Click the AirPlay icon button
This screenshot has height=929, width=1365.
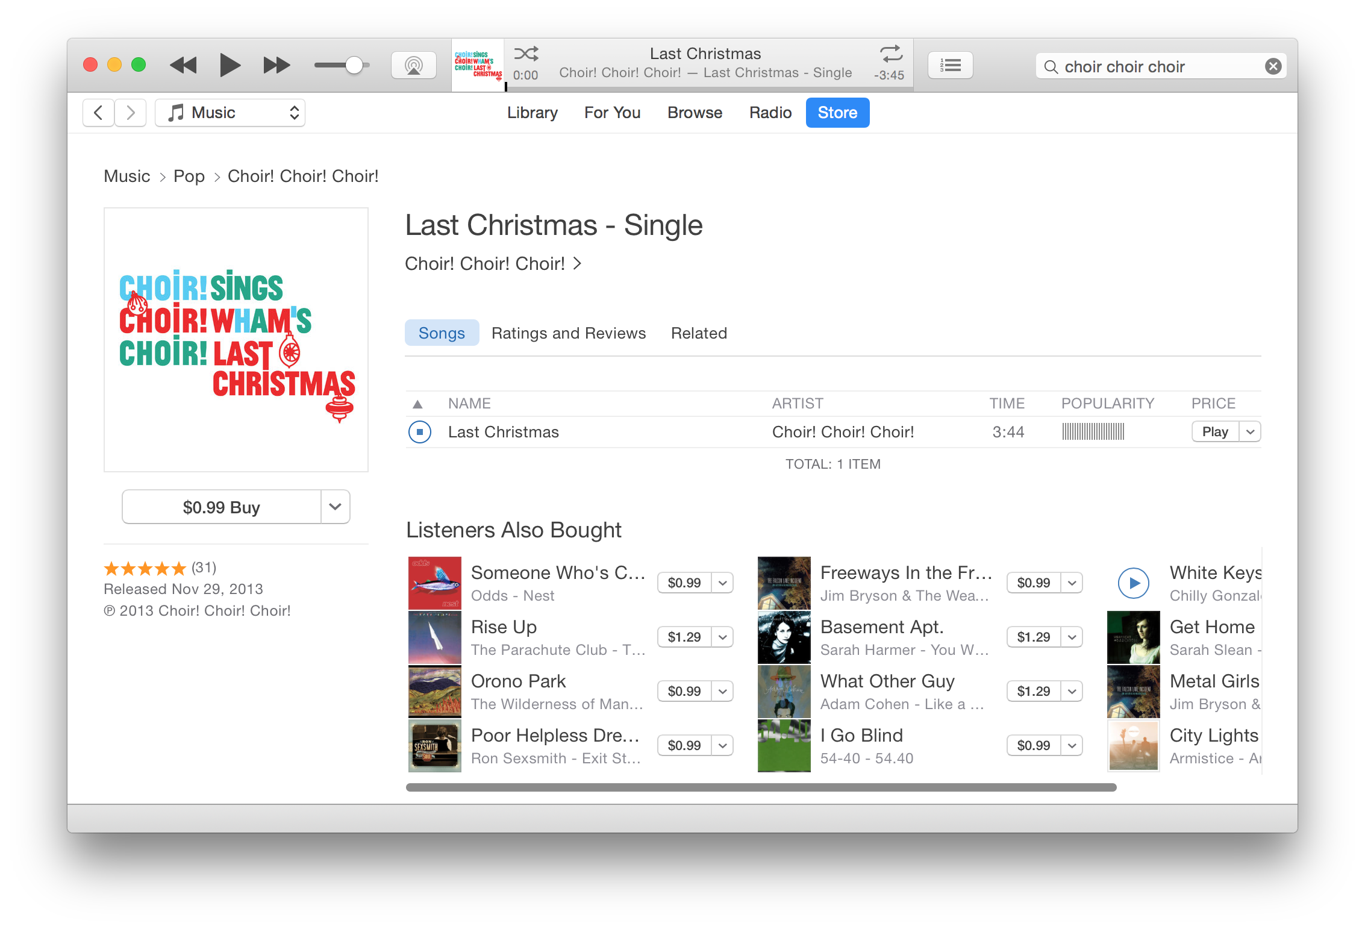pos(413,65)
